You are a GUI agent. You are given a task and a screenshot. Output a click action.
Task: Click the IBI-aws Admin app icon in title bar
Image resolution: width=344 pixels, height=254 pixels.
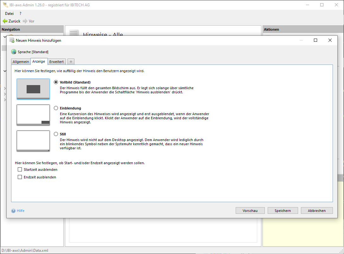5,5
